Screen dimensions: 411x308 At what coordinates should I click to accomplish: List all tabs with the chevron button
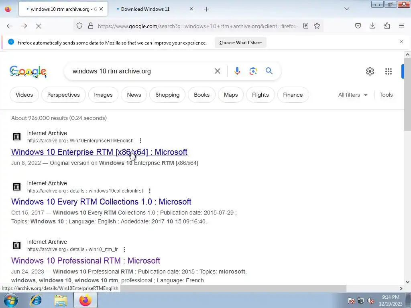pyautogui.click(x=347, y=9)
